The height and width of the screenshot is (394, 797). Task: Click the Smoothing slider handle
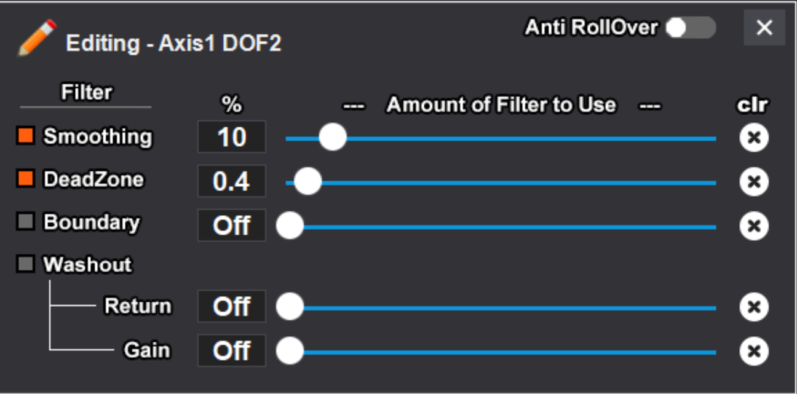333,137
